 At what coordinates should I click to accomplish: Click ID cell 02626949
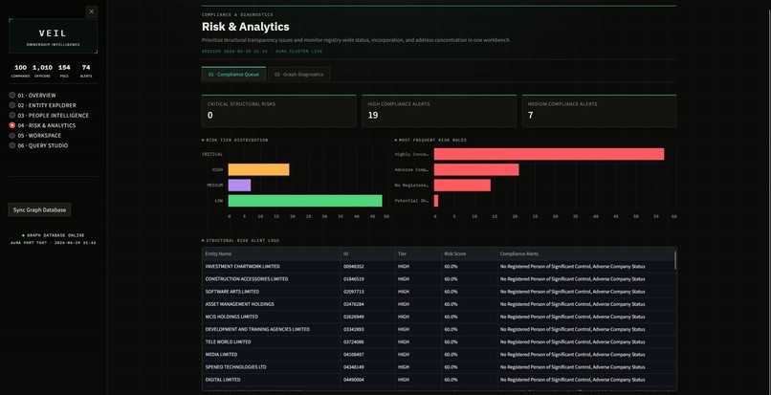(x=367, y=317)
